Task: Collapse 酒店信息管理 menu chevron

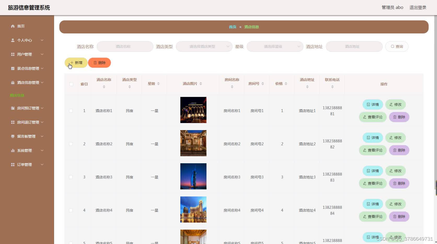Action: coord(42,83)
